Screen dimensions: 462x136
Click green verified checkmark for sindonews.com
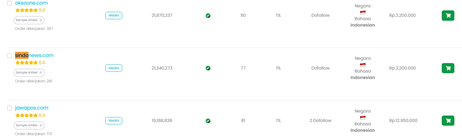(x=208, y=68)
